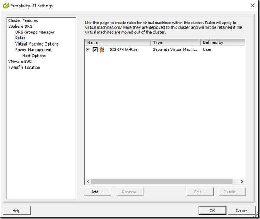Click the horizontal scrollbar left arrow
260x219 pixels.
click(x=88, y=182)
